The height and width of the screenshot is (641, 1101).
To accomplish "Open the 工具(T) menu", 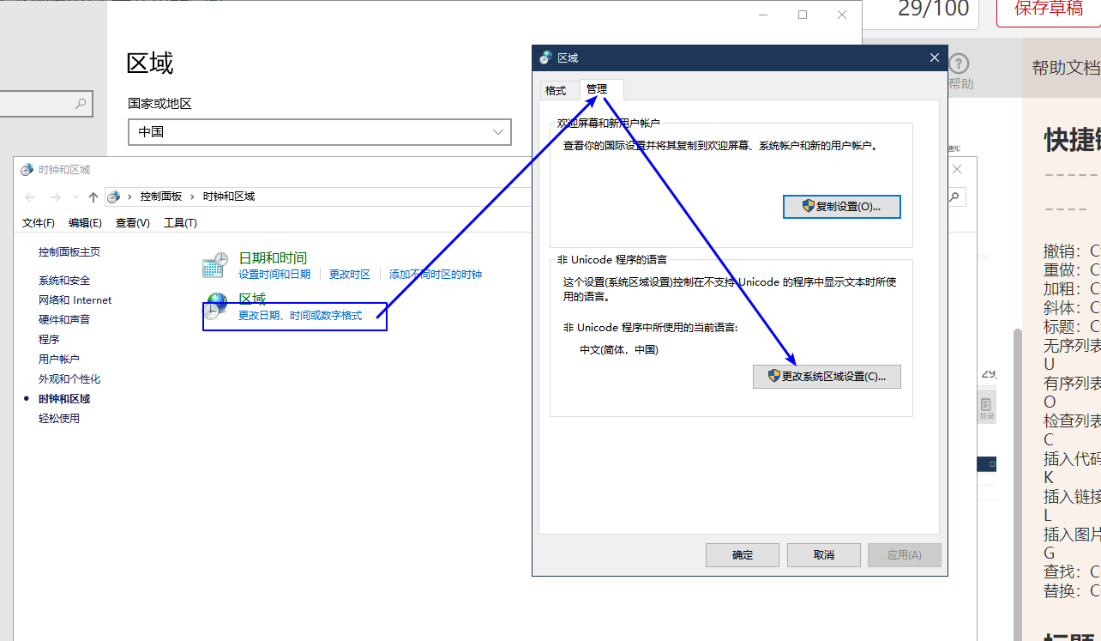I will (180, 222).
